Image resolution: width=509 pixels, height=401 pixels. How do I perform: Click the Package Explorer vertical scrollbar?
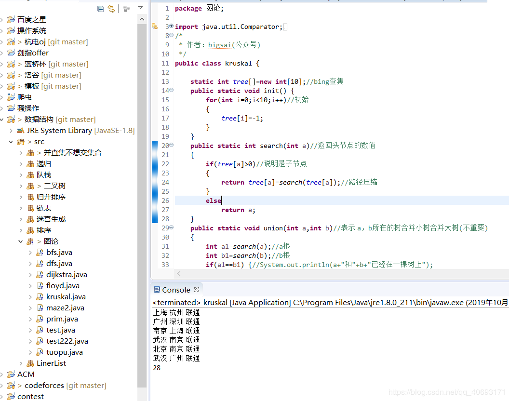142,205
